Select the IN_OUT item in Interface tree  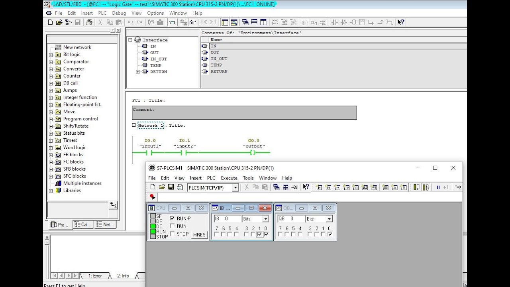[x=159, y=59]
